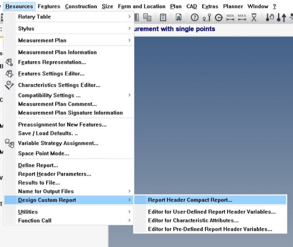Click the Characteristics Settings Editor icon
Image resolution: width=293 pixels, height=247 pixels.
[x=9, y=84]
